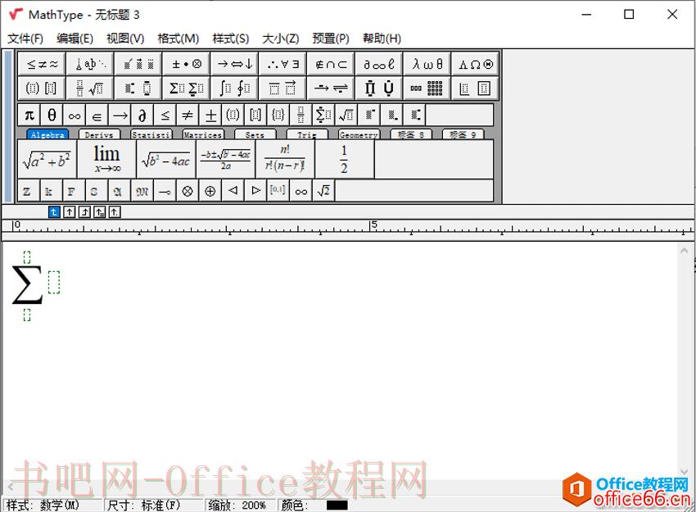Switch to the Derivs tab
The width and height of the screenshot is (696, 512).
(x=99, y=134)
